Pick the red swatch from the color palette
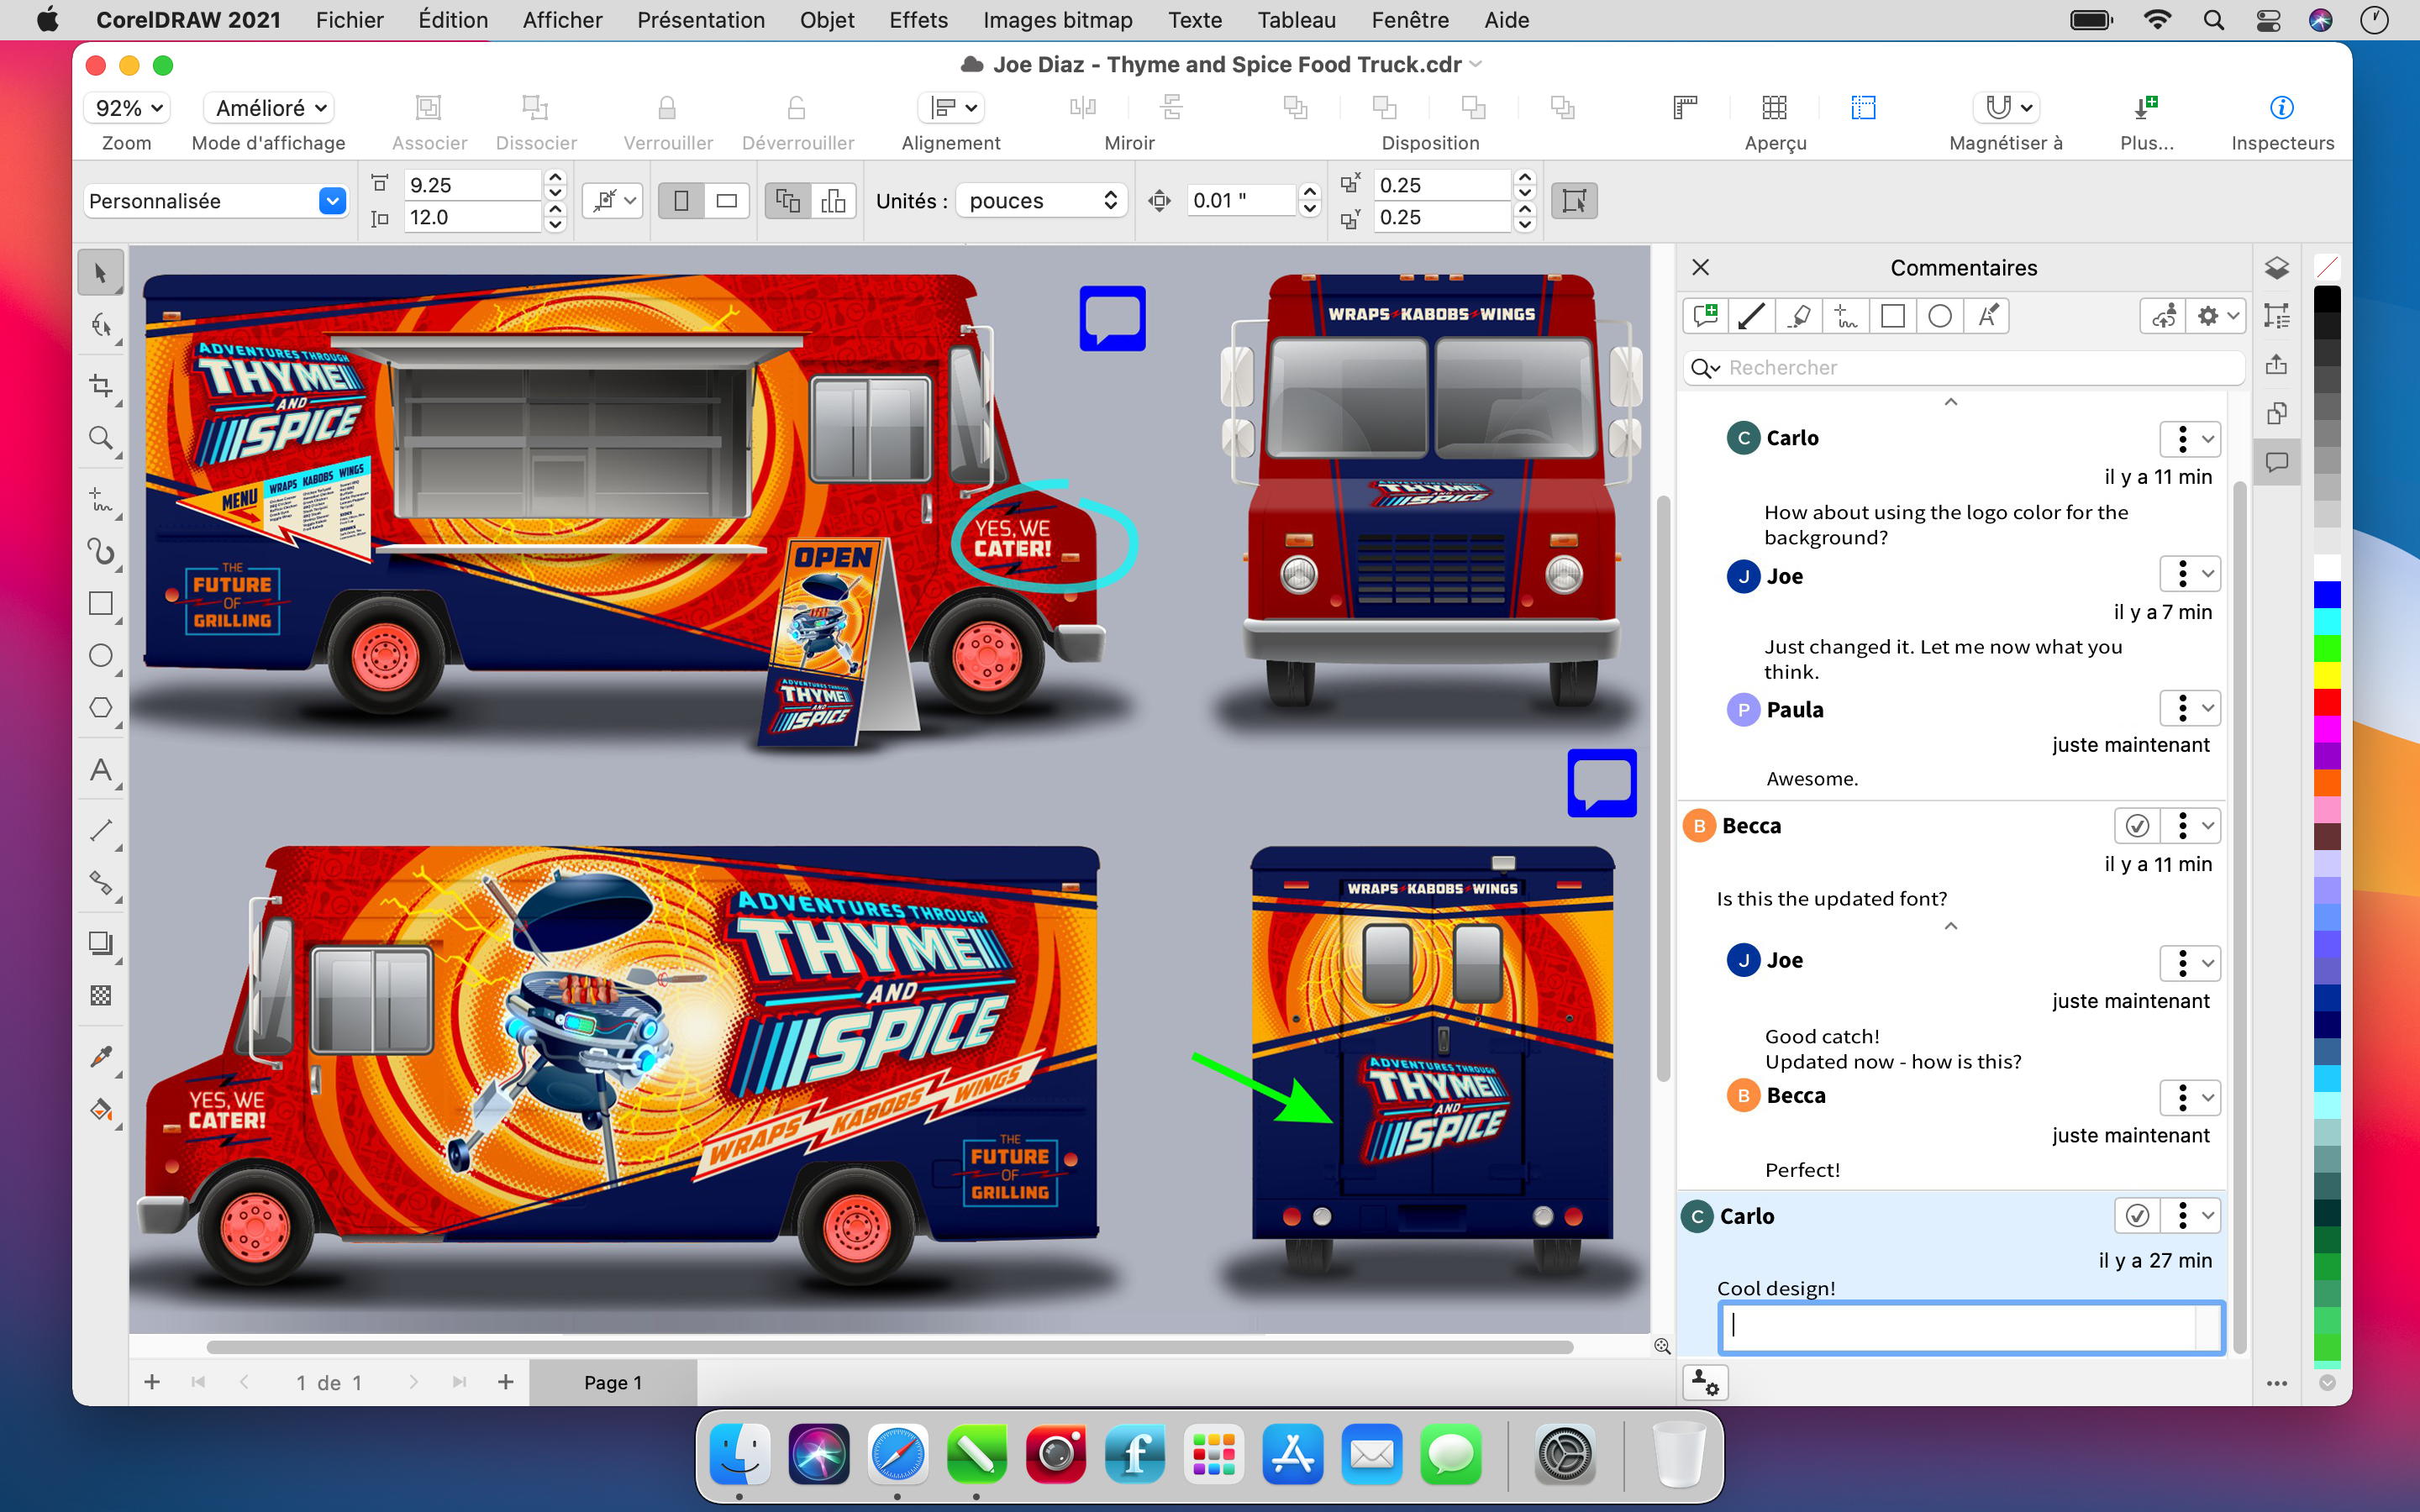The width and height of the screenshot is (2420, 1512). (x=2329, y=705)
